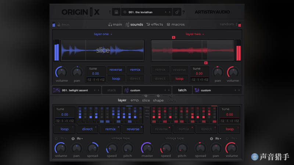Select previous sound before twilight ascent

tap(95, 90)
